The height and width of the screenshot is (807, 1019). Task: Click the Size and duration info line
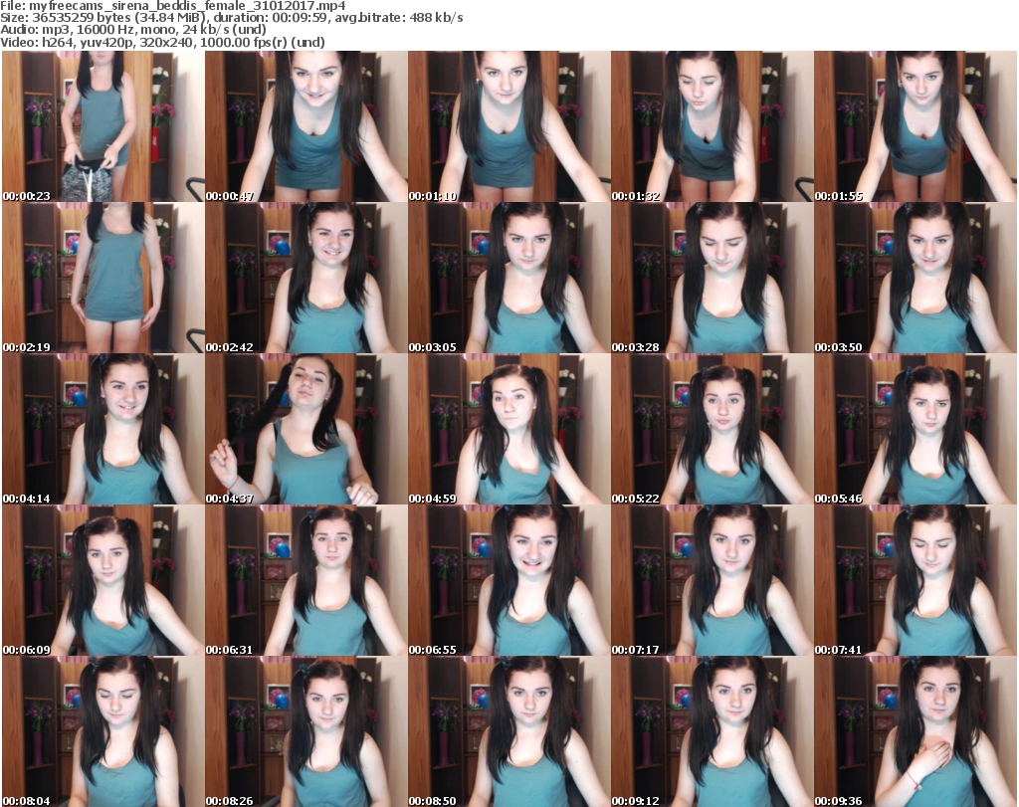[x=231, y=18]
